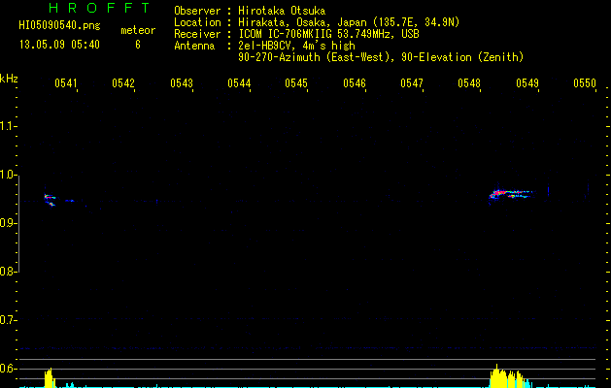Viewport: 611px width, 388px height.
Task: Click the HROFFT title text
Action: point(99,8)
